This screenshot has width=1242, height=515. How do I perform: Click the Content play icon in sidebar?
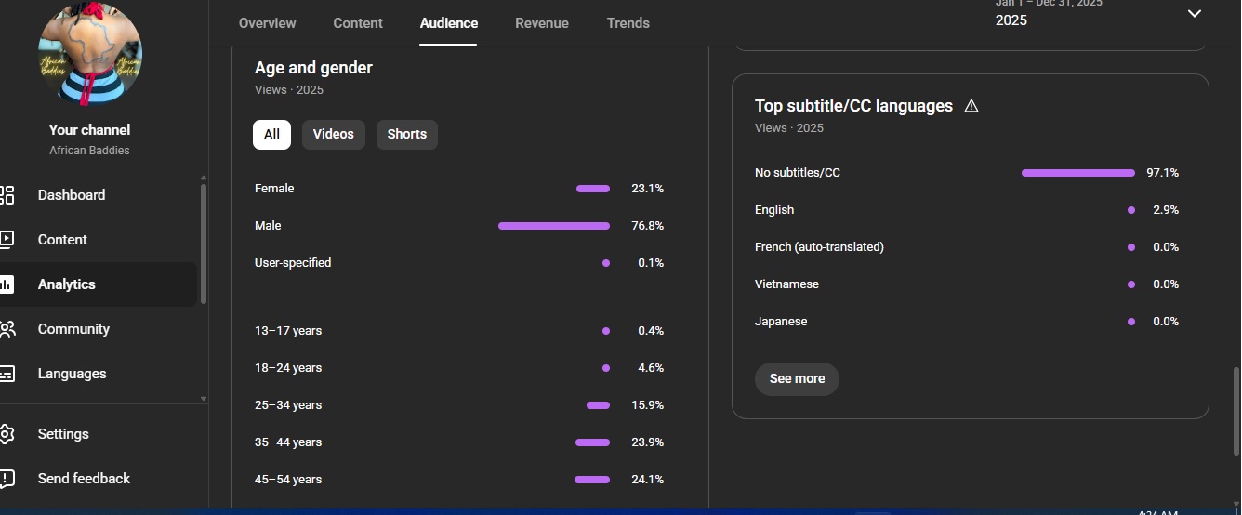[x=7, y=240]
